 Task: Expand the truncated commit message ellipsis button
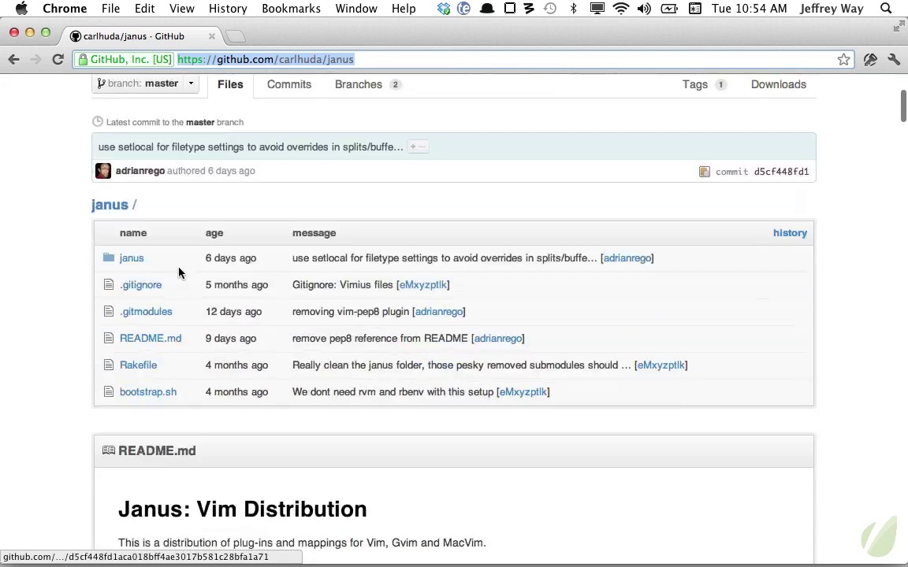coord(418,147)
